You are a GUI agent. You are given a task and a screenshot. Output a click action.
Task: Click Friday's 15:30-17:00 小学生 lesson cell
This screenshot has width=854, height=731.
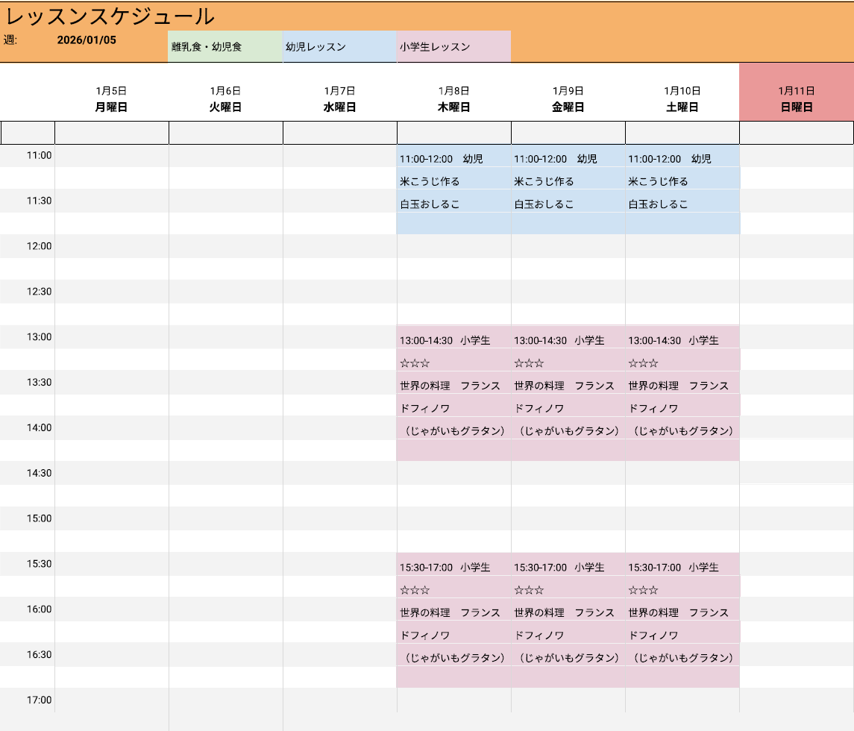point(568,568)
